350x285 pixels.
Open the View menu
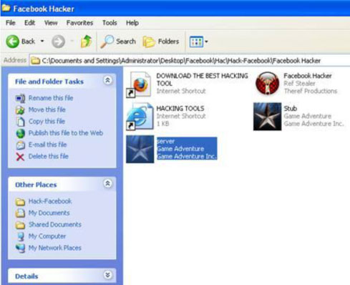point(51,23)
